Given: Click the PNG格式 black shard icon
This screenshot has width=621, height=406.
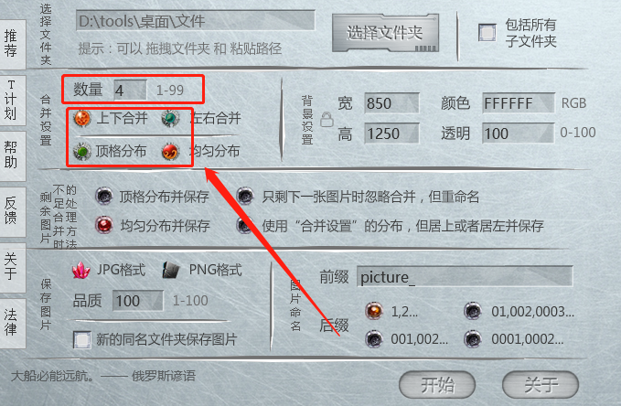Looking at the screenshot, I should click(171, 270).
